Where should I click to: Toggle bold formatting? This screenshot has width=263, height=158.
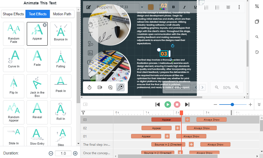[173, 7]
